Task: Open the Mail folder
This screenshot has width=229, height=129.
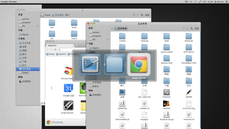Action: [167, 38]
